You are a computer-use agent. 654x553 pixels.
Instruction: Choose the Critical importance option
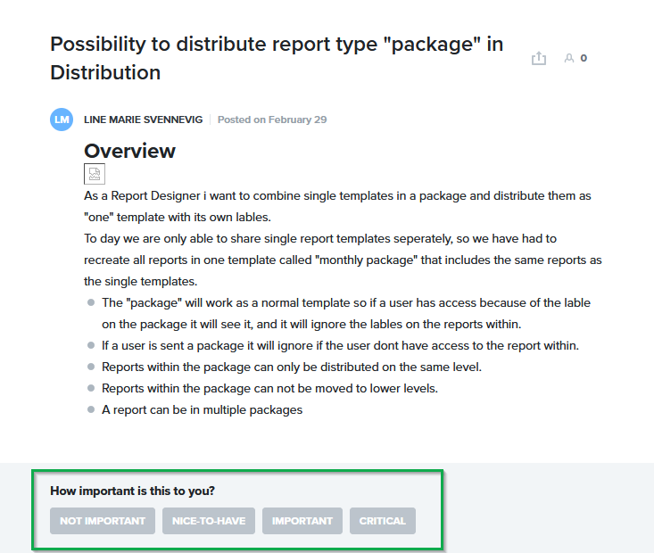coord(382,521)
